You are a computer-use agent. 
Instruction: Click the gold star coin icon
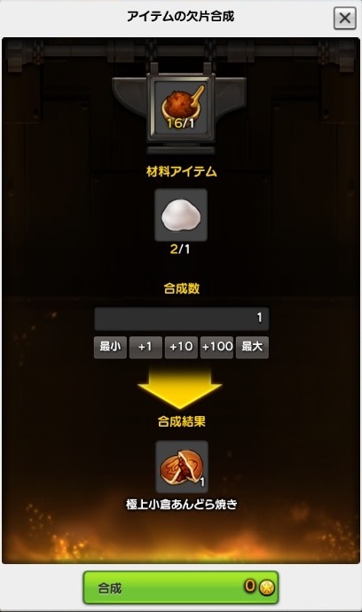(x=267, y=587)
